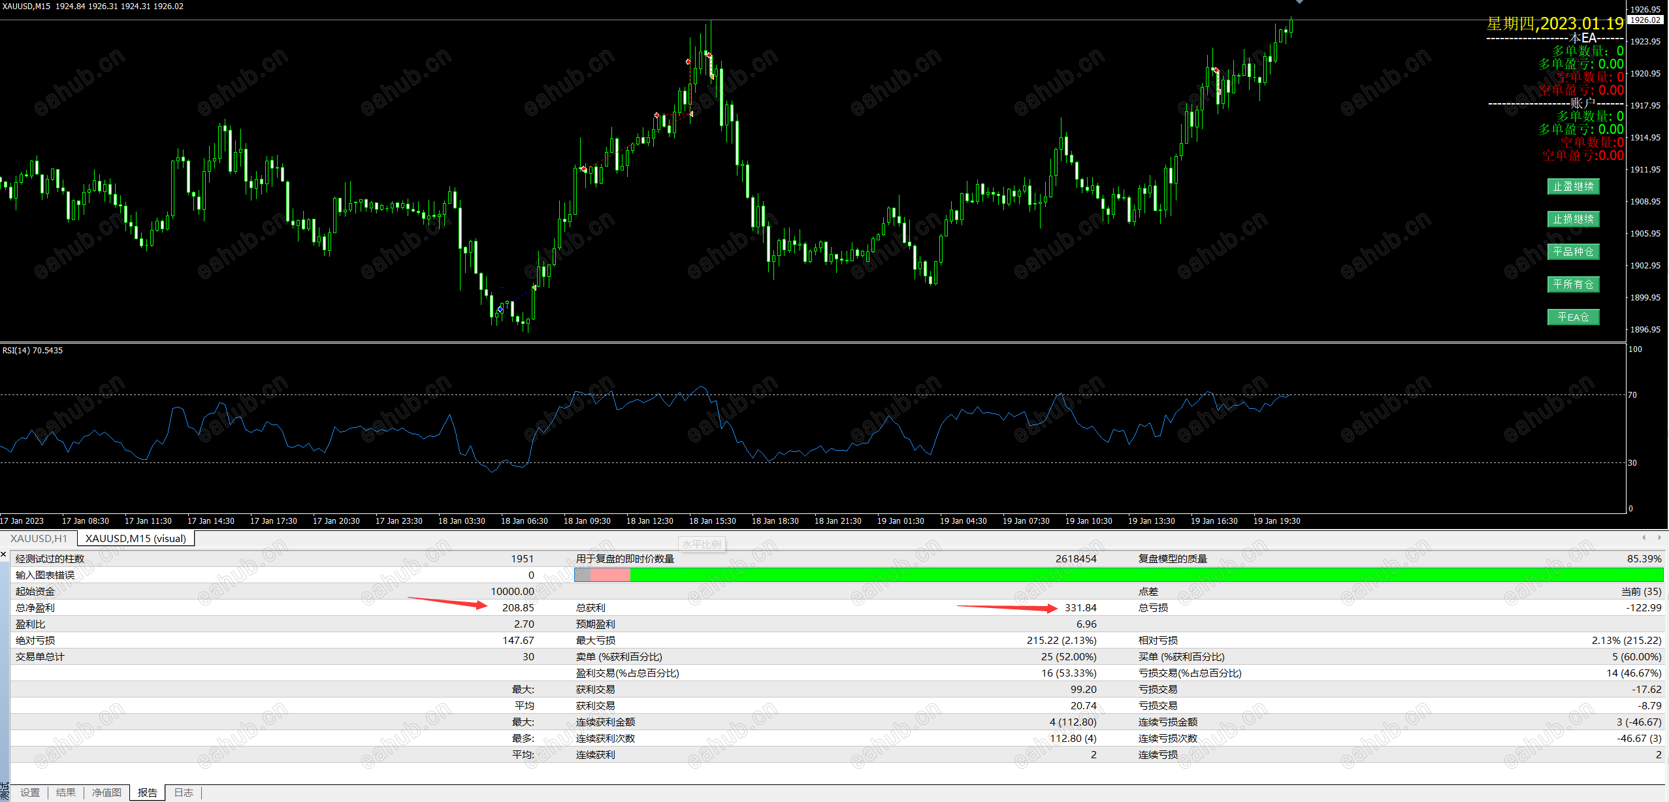The image size is (1669, 802).
Task: Click the 止盈继续 green button
Action: (1573, 187)
